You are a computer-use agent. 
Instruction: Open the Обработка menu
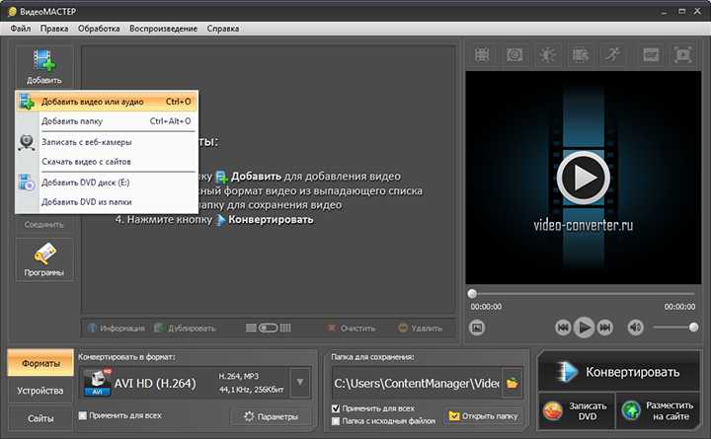click(99, 28)
